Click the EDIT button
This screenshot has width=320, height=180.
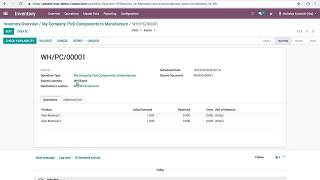coord(9,31)
